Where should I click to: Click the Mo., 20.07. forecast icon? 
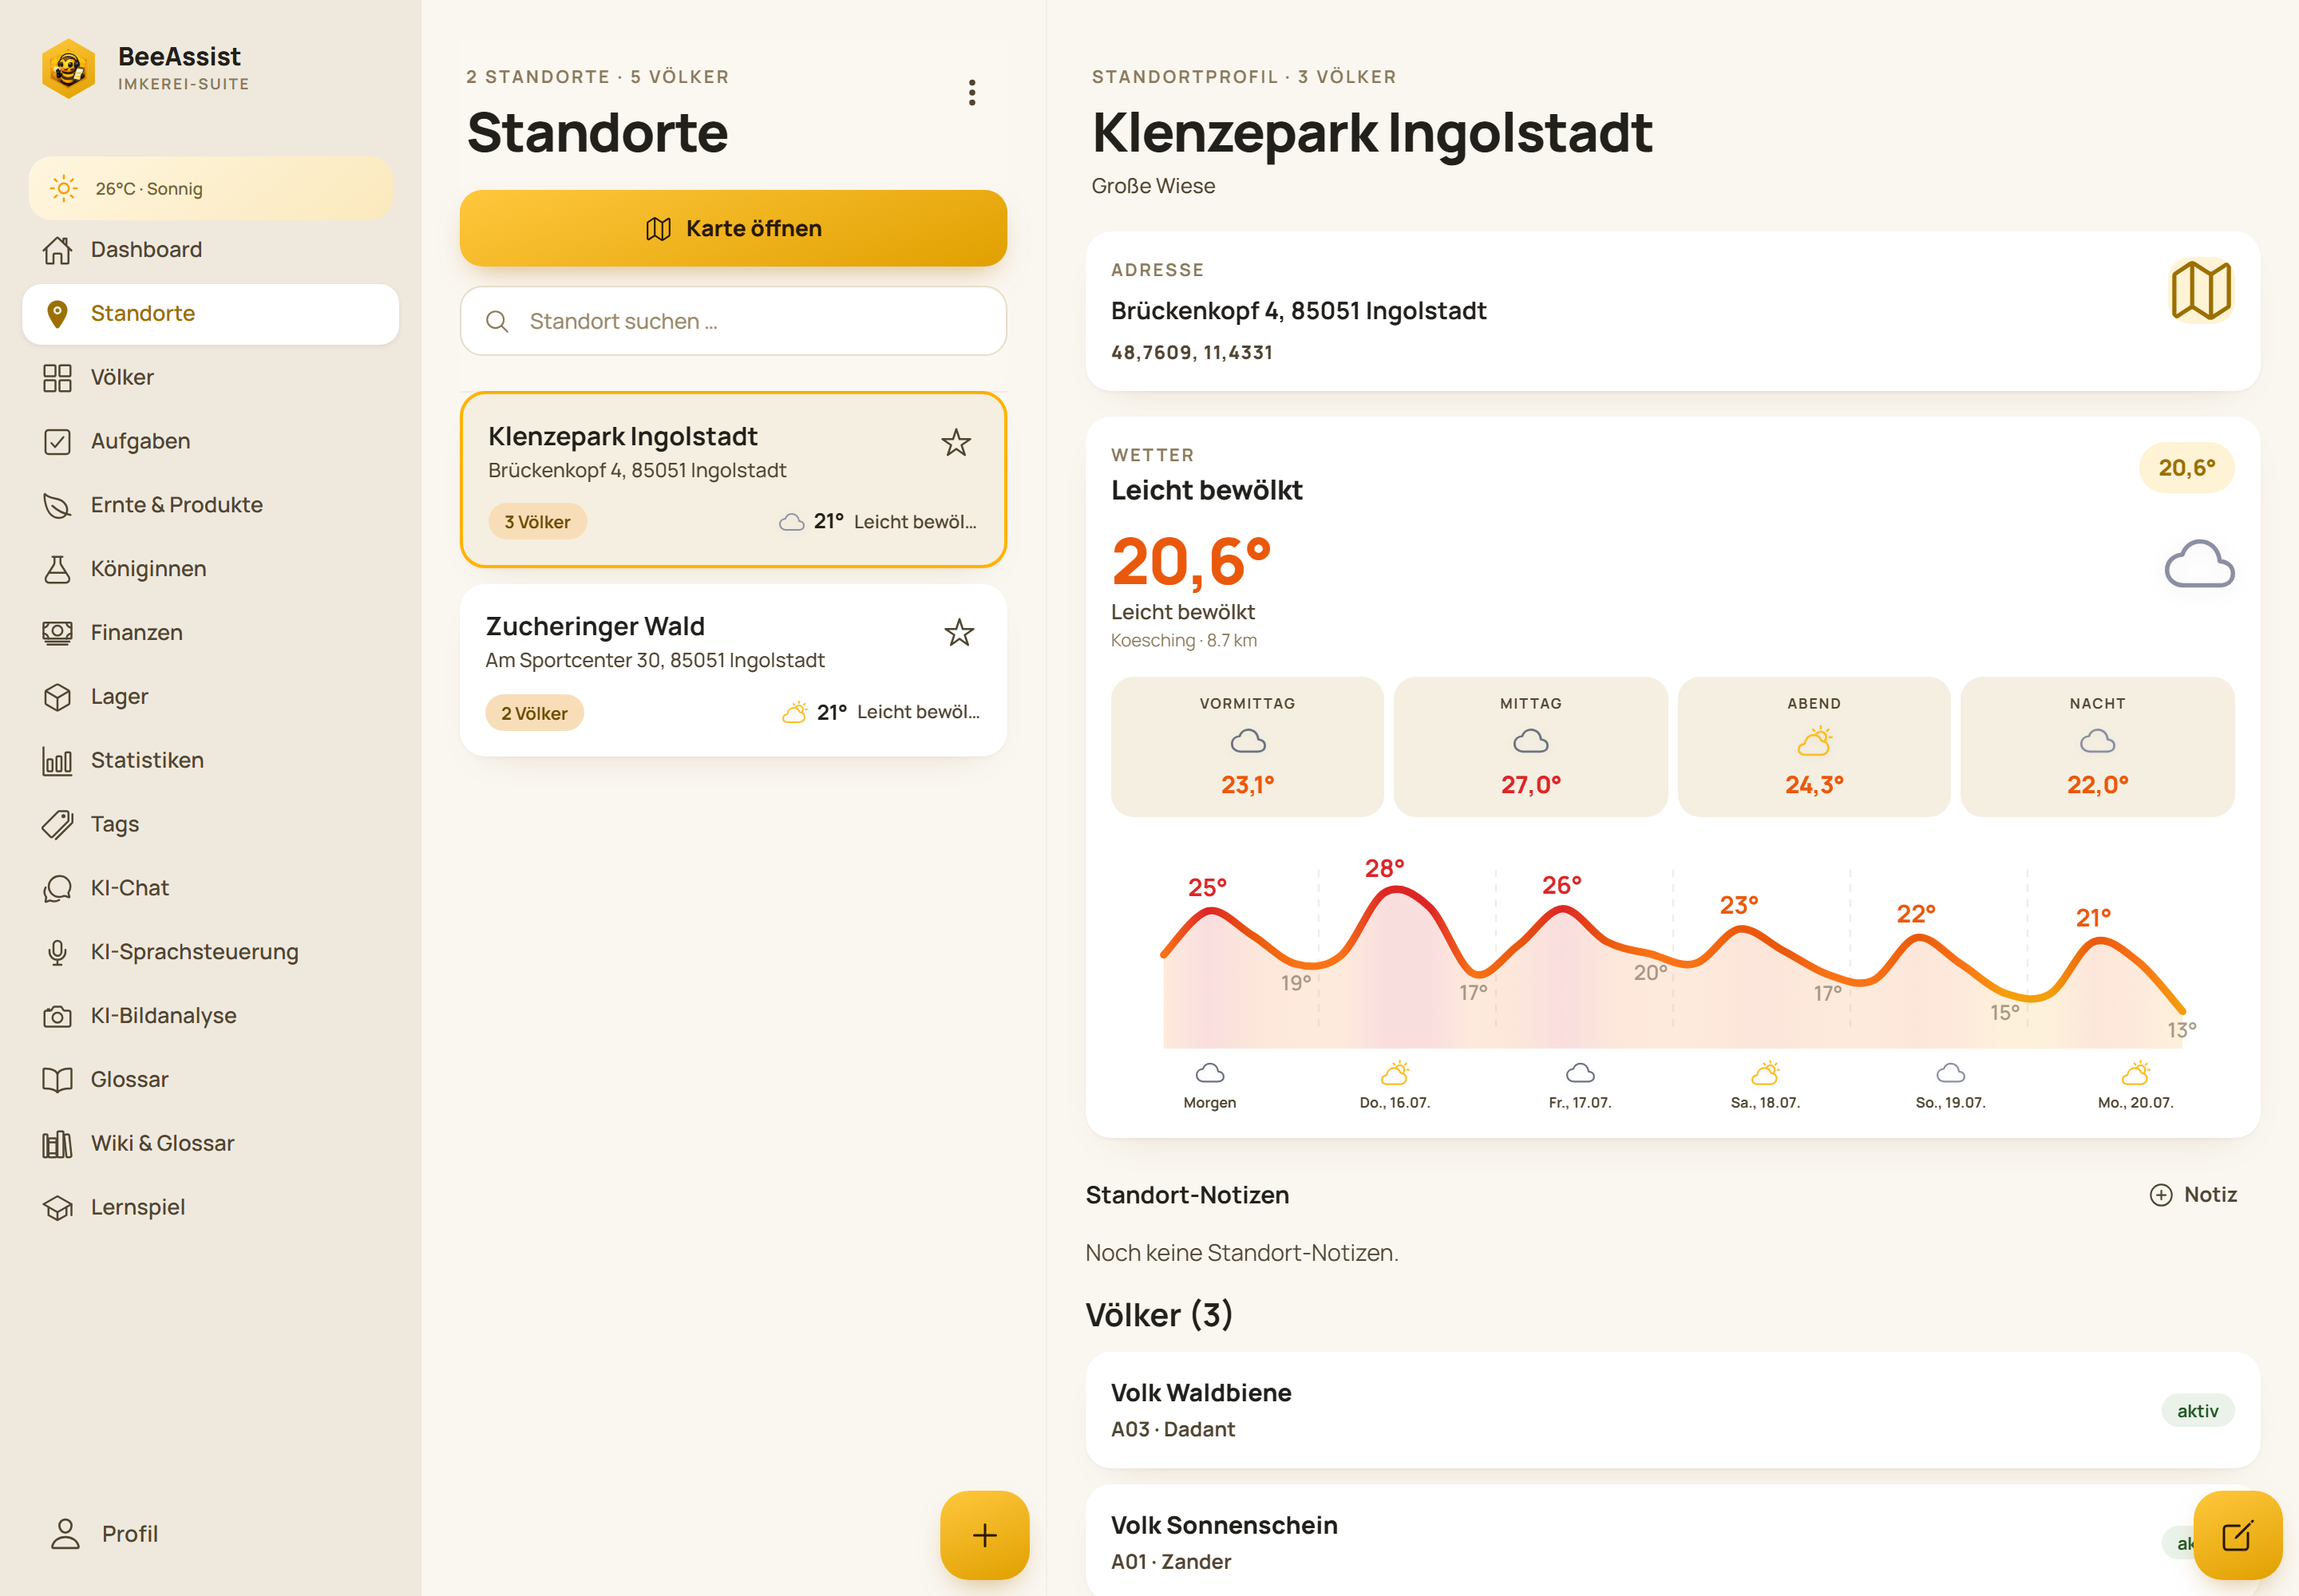tap(2136, 1073)
